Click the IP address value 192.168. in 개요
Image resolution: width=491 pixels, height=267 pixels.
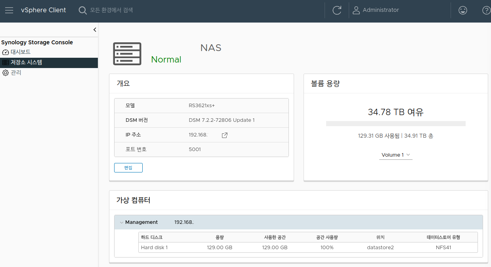click(x=198, y=135)
